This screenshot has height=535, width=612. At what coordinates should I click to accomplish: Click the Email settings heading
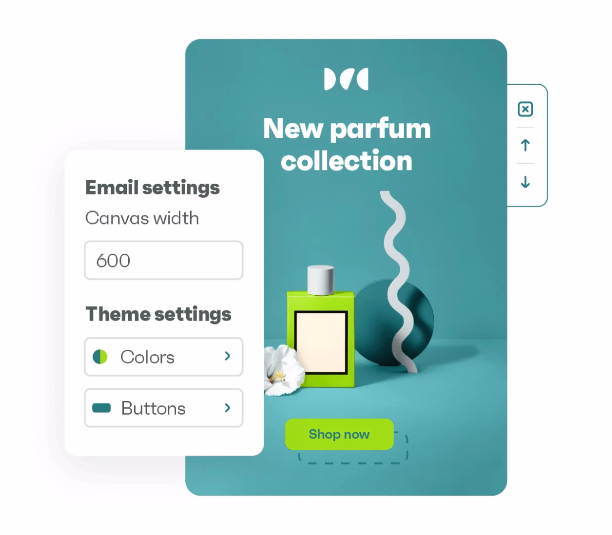pyautogui.click(x=153, y=188)
